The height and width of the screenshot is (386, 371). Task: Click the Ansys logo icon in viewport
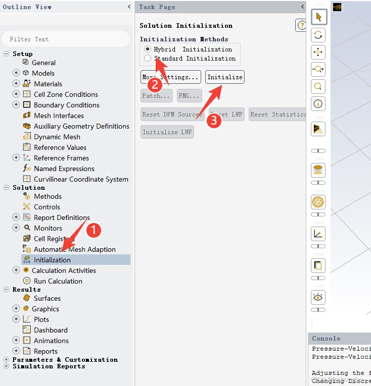point(337,7)
